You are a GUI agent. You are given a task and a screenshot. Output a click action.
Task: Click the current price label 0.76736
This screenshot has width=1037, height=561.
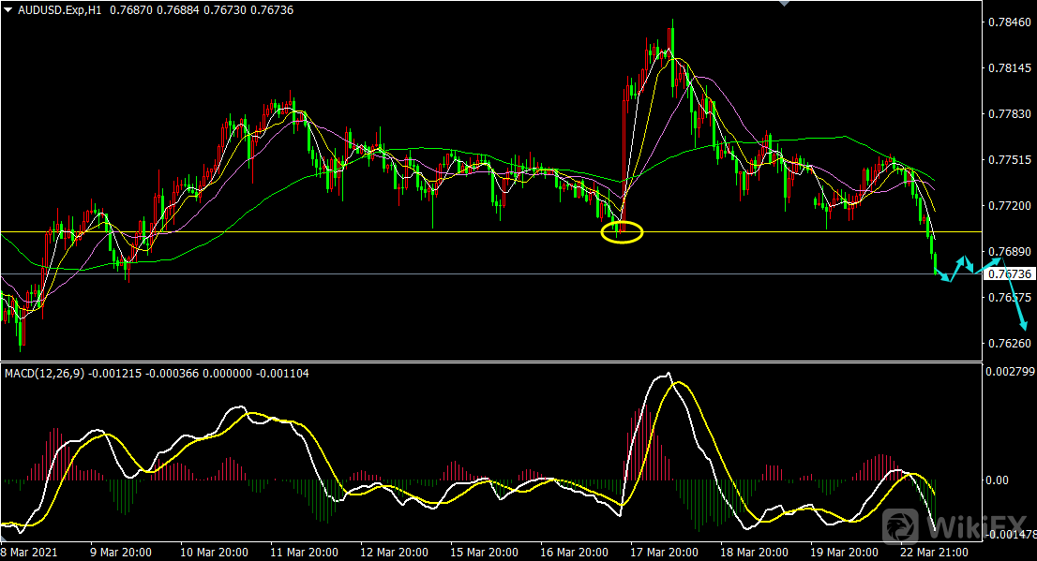(1011, 274)
